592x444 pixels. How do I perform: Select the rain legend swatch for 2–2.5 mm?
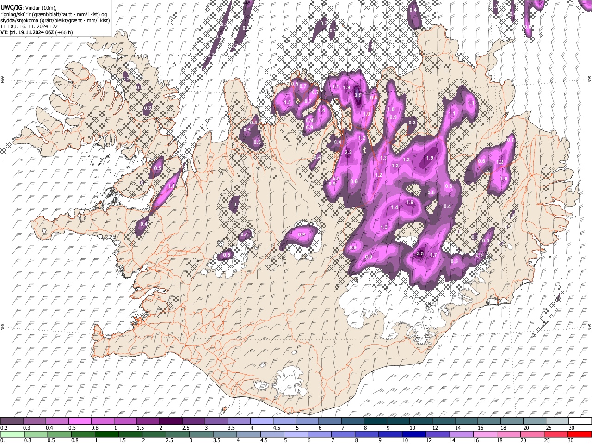click(x=154, y=434)
